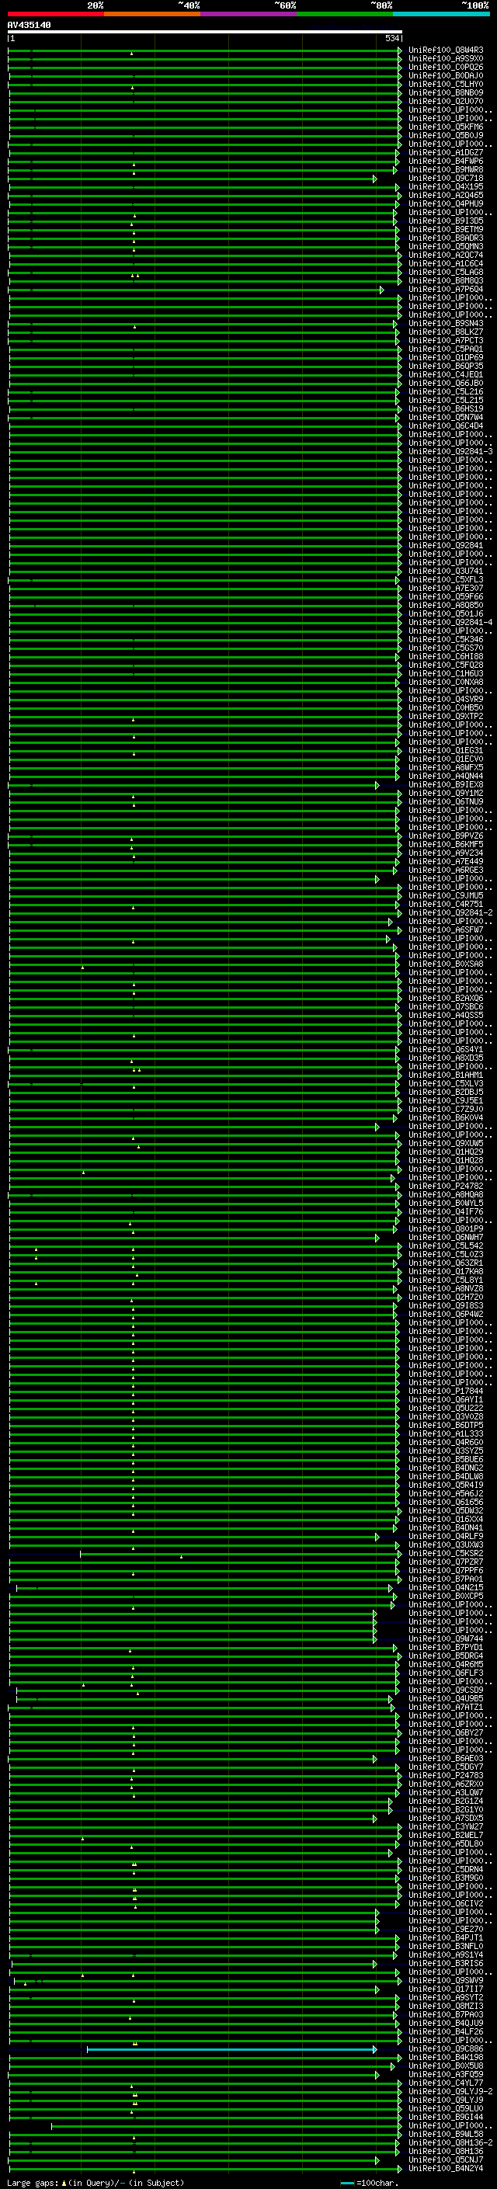
Task: Click hit label UniRef100_Q2U070
Action: coord(446,101)
